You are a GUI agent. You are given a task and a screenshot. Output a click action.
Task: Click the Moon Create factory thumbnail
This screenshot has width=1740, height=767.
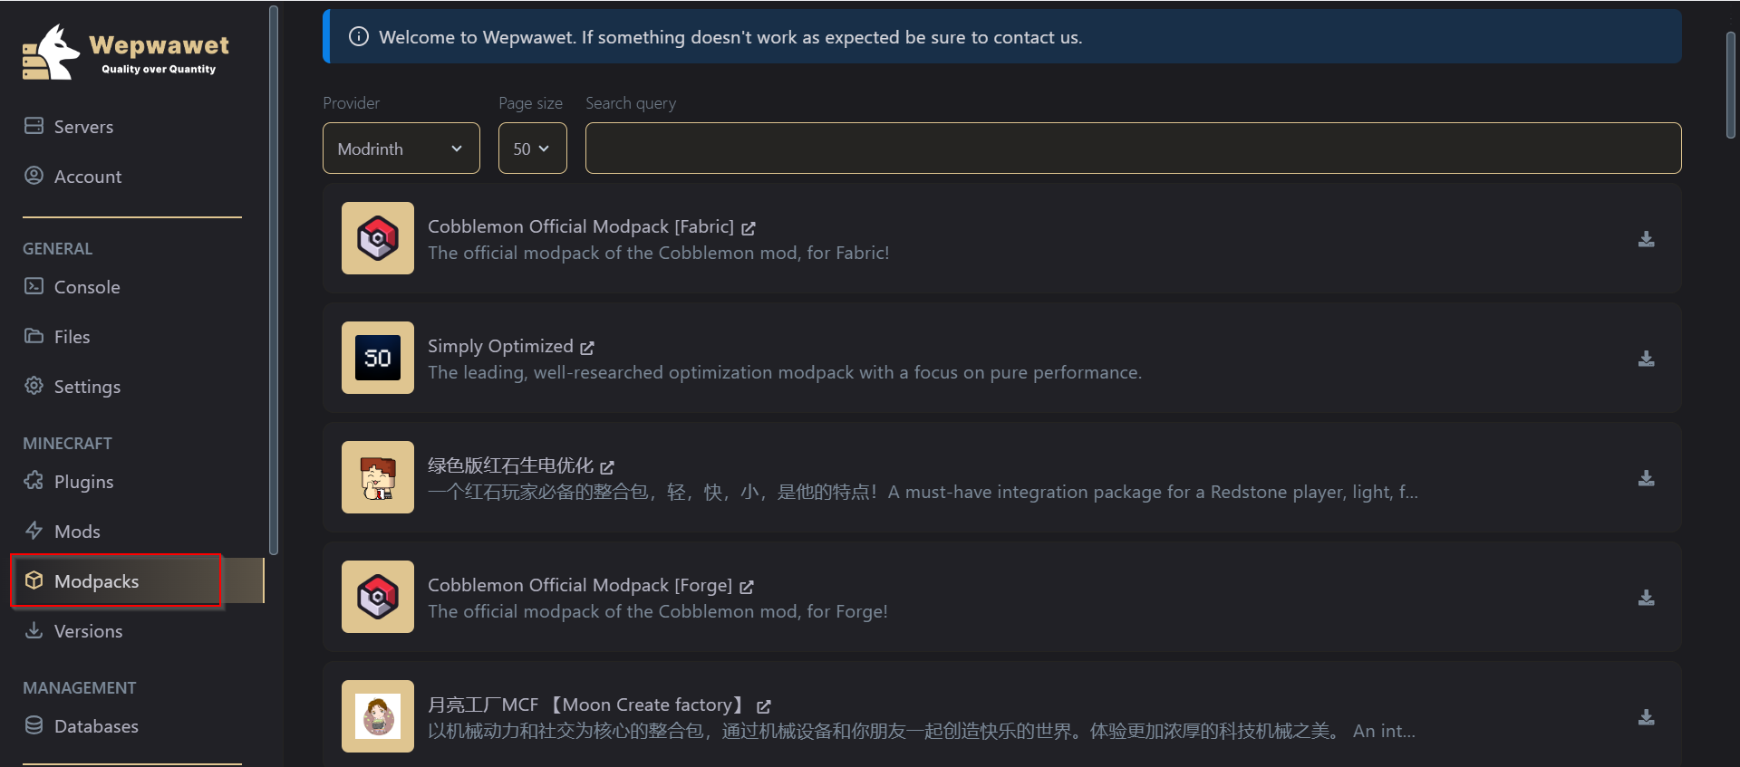(378, 716)
